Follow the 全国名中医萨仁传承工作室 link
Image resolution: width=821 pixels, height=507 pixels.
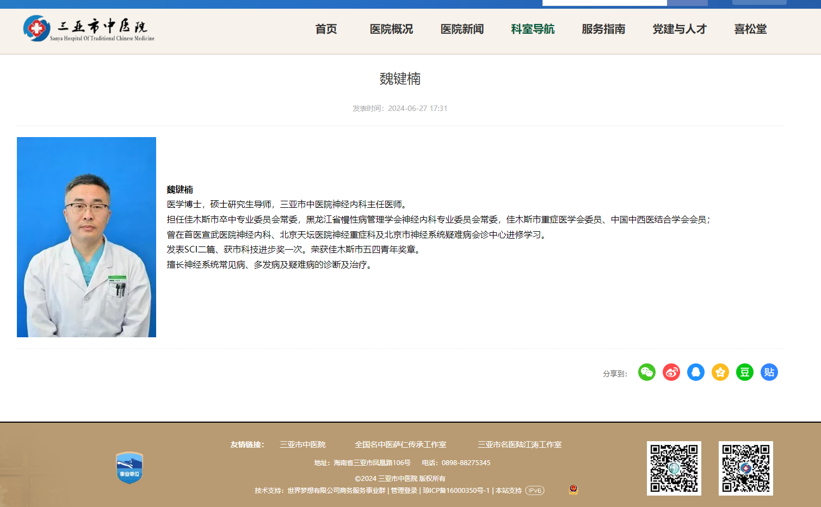point(400,444)
